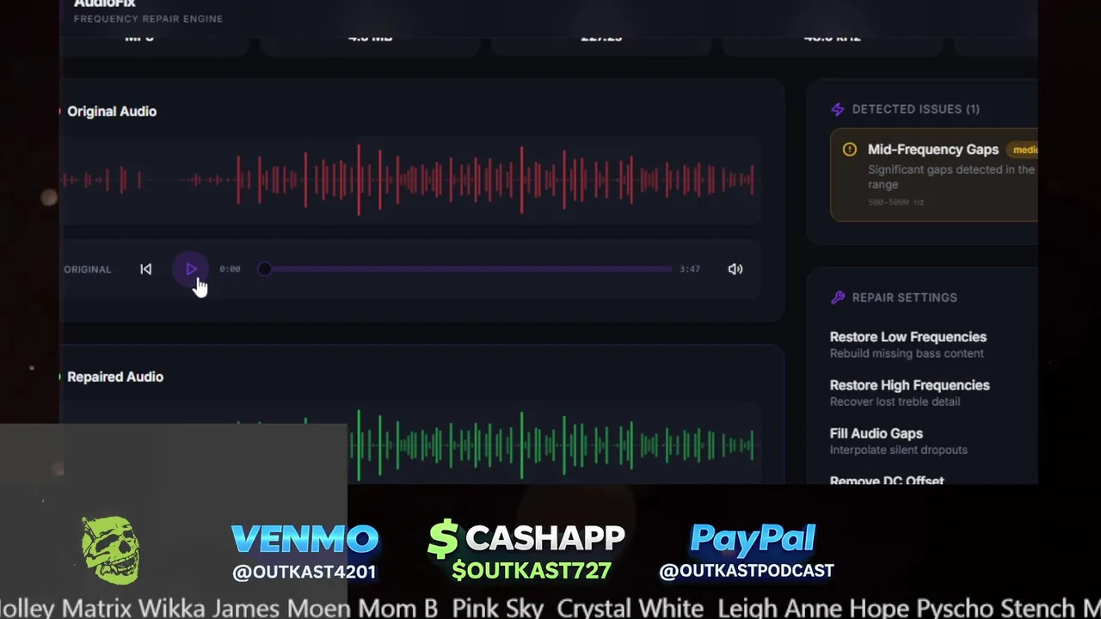
Task: Click the green skull logo in the overlay
Action: click(x=111, y=550)
